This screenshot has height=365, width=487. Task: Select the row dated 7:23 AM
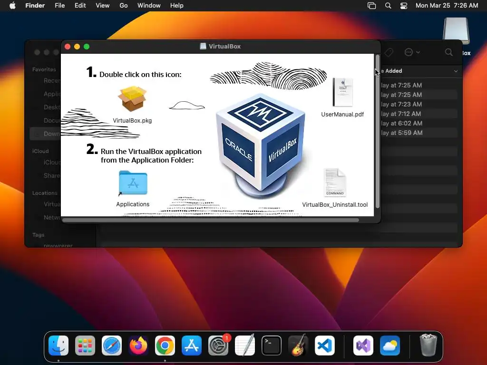[419, 104]
